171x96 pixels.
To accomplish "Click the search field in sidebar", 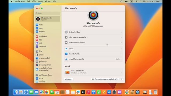I will click(x=48, y=13).
